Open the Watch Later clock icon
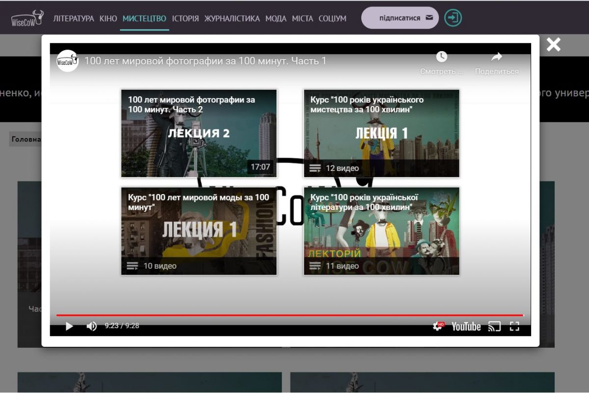The height and width of the screenshot is (393, 589). (441, 57)
